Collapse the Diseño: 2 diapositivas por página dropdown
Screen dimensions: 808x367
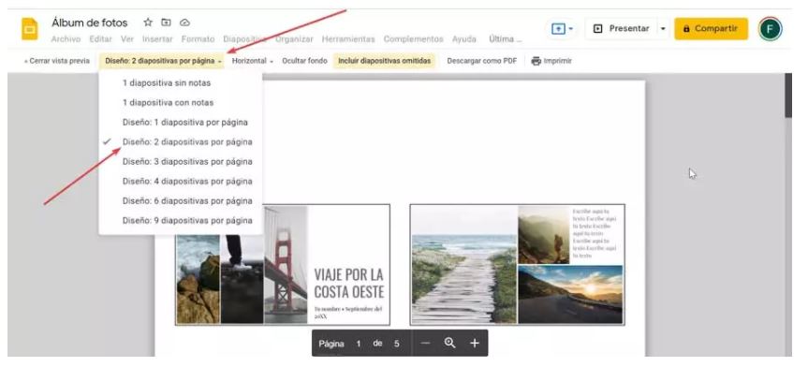tap(163, 61)
